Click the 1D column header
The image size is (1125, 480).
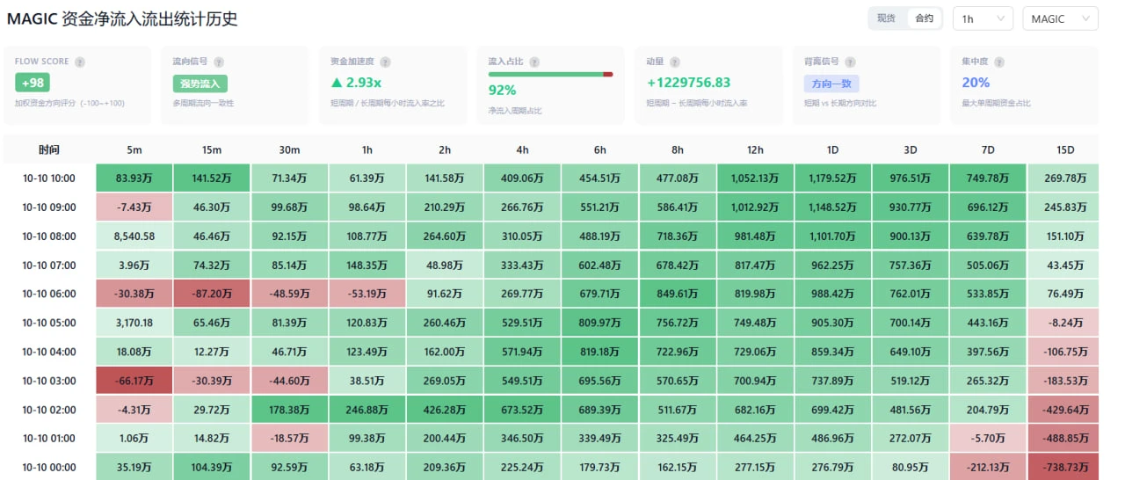click(x=832, y=149)
